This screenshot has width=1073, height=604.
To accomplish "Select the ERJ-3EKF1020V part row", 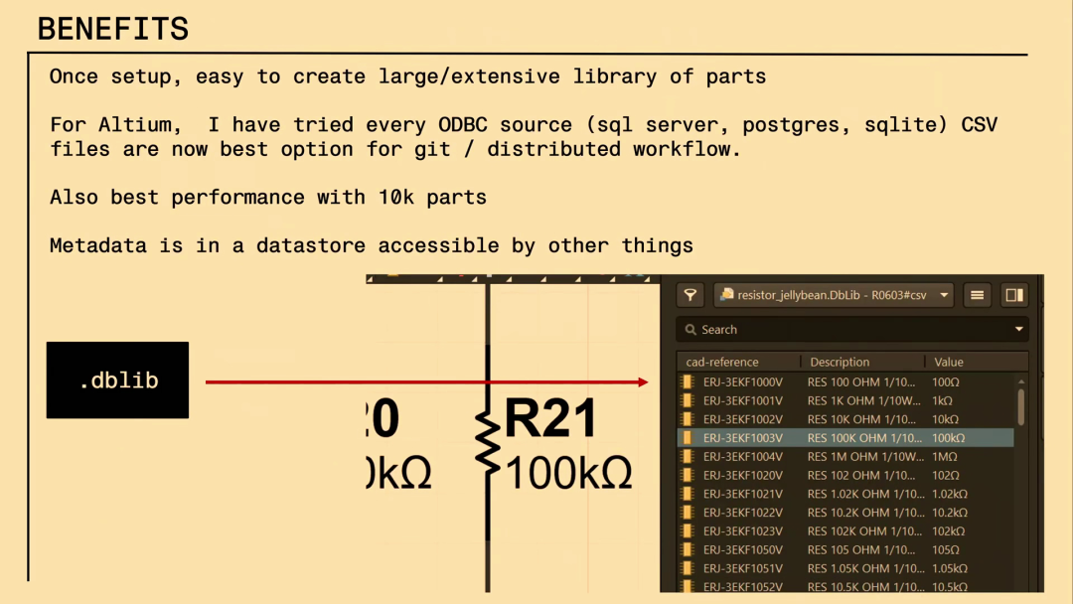I will coord(845,476).
